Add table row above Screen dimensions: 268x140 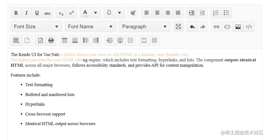pos(65,41)
